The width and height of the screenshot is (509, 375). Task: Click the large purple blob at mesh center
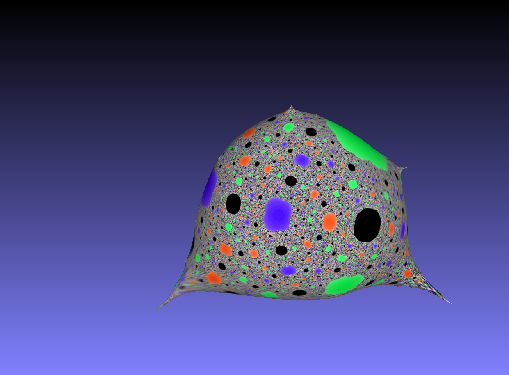[x=278, y=214]
